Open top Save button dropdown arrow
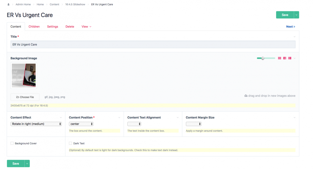This screenshot has height=169, width=313. coord(296,15)
